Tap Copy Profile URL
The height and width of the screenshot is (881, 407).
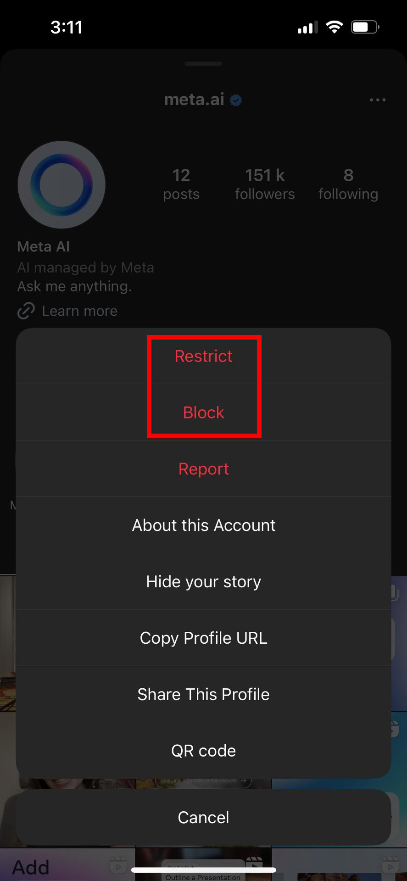203,638
